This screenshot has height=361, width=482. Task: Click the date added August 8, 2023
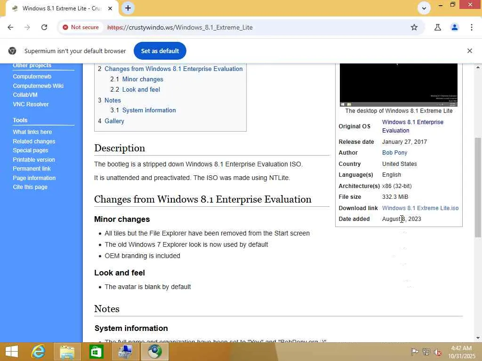pyautogui.click(x=402, y=219)
